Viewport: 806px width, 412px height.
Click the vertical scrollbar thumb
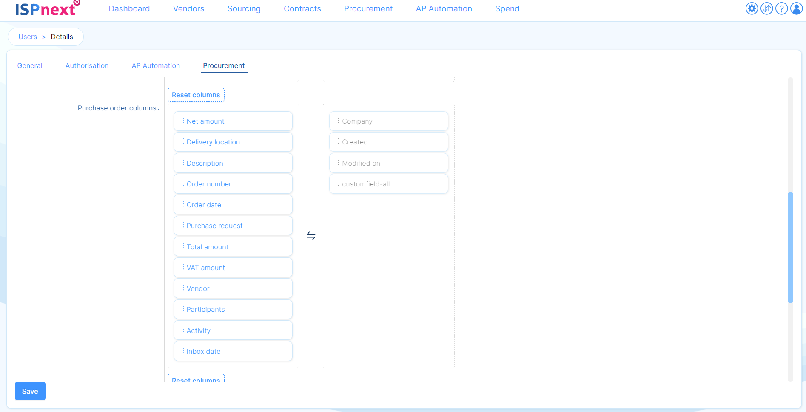[x=790, y=247]
